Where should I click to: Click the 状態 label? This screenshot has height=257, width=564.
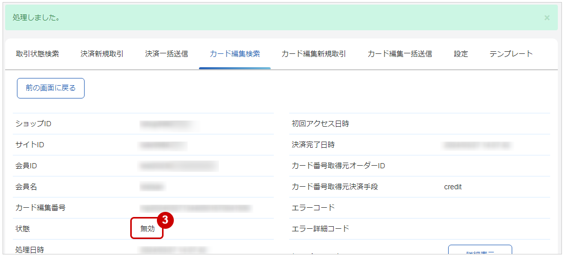pyautogui.click(x=23, y=229)
